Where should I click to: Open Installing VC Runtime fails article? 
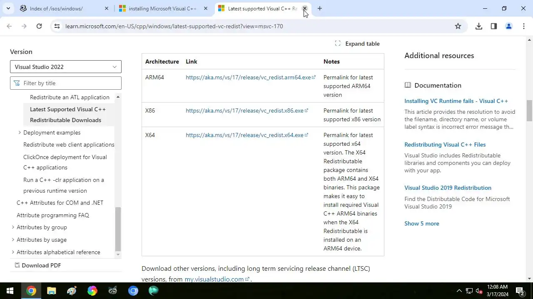456,101
